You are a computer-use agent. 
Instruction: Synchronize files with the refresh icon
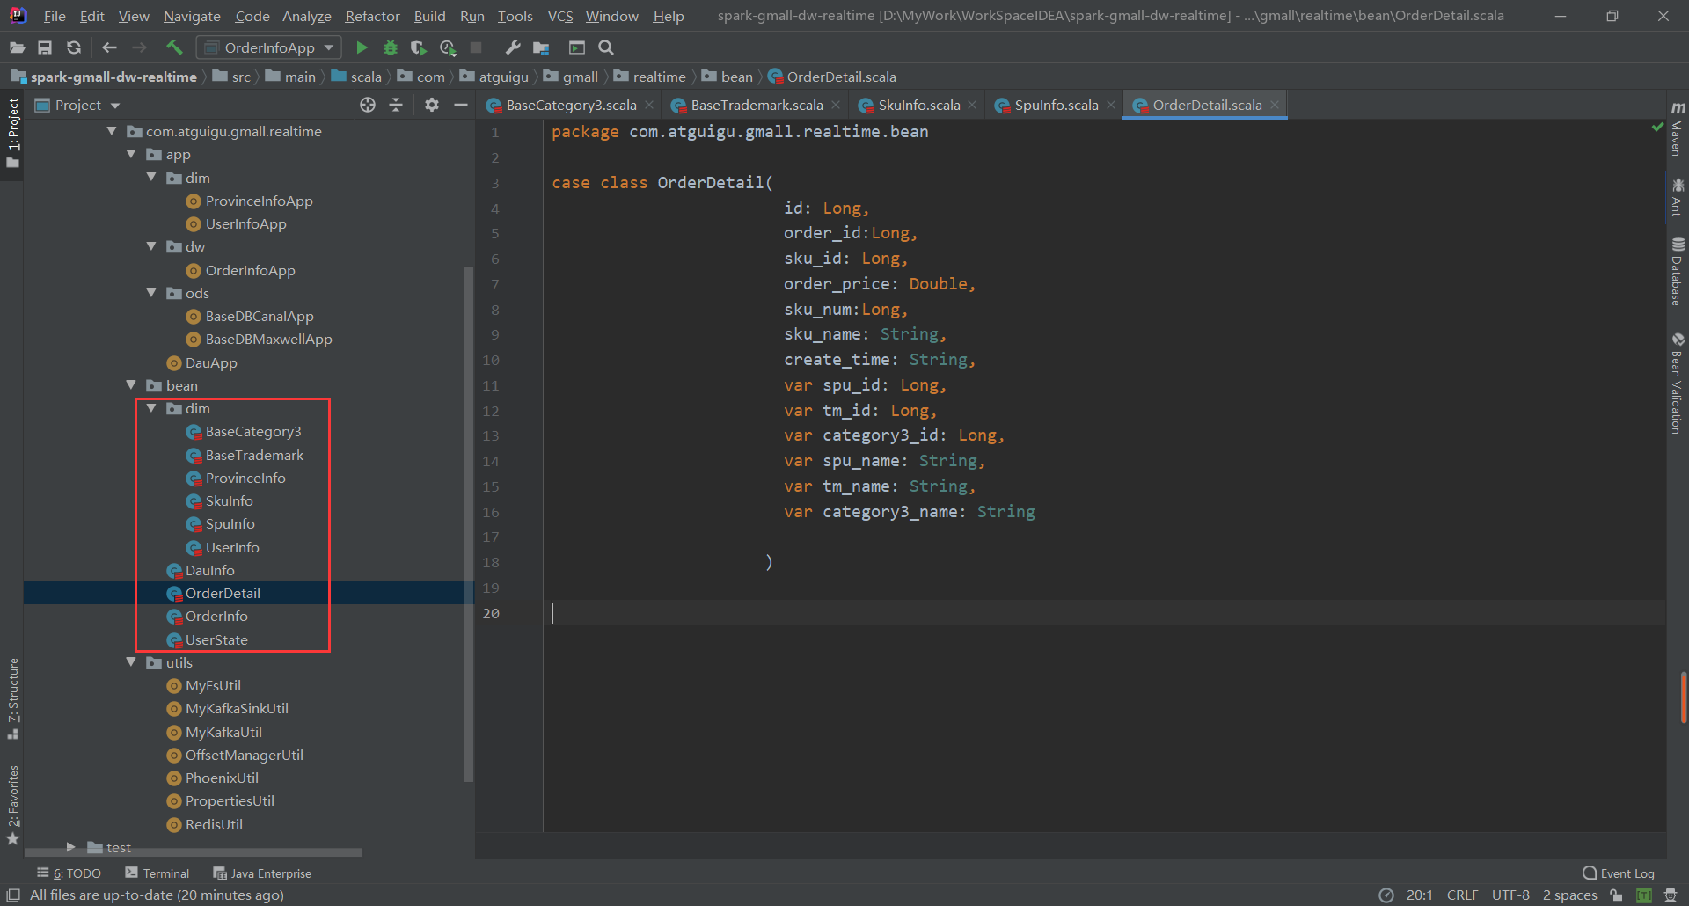(74, 47)
